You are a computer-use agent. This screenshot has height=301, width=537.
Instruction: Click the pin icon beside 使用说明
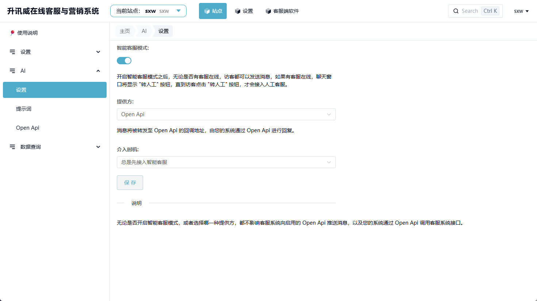tap(12, 33)
